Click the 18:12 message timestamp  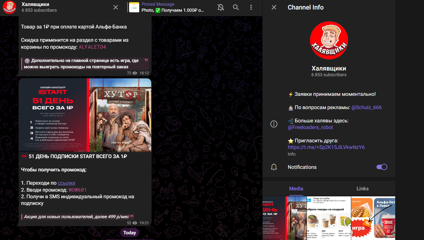tap(144, 73)
